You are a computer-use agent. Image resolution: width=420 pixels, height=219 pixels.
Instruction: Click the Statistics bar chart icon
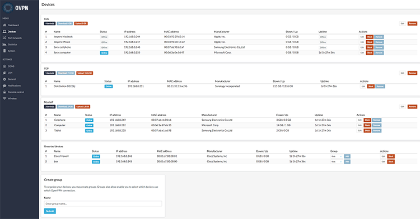pyautogui.click(x=4, y=44)
